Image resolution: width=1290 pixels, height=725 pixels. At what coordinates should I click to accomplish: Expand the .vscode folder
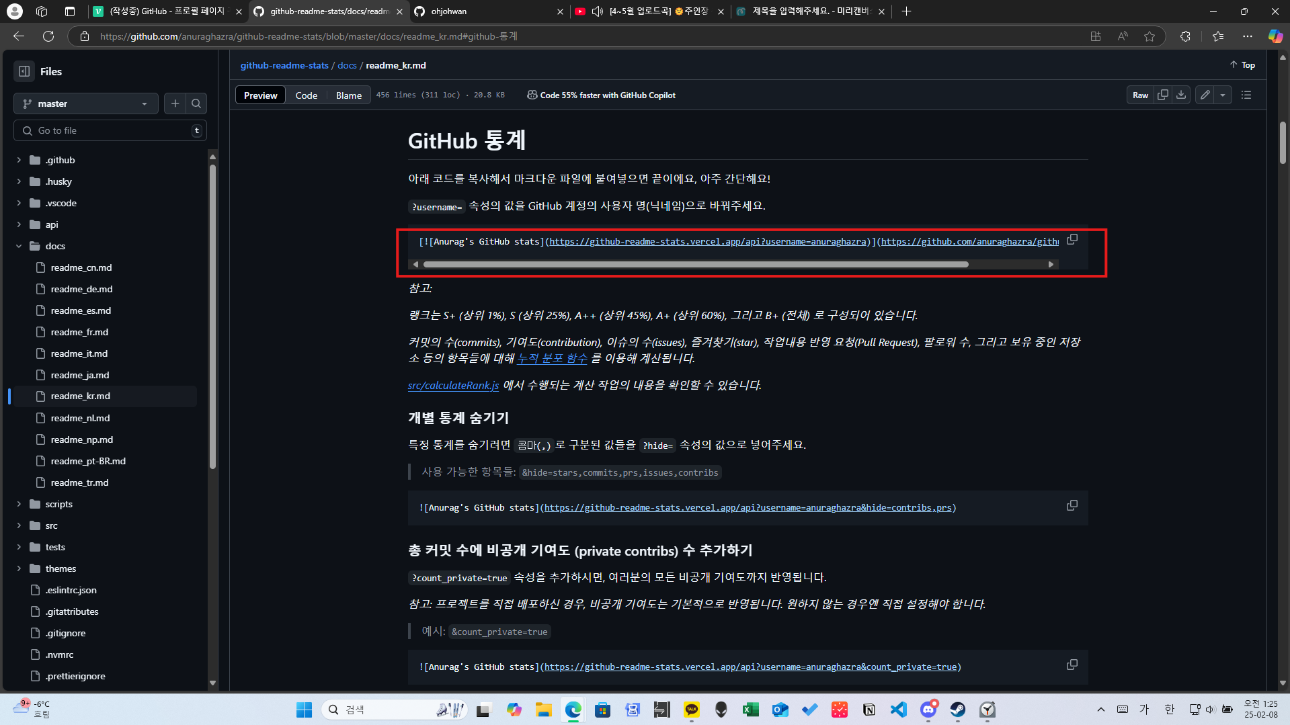[x=19, y=203]
